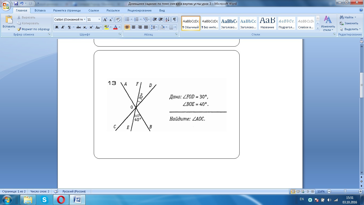Image resolution: width=364 pixels, height=205 pixels.
Task: Open the font size dropdown
Action: [x=99, y=19]
